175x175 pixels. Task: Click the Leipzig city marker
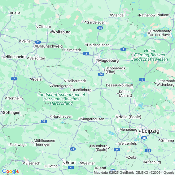[140, 131]
